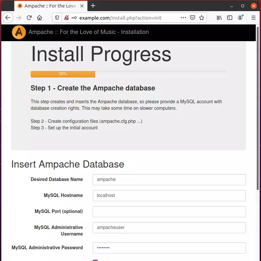Open the page actions three-dot menu
Viewport: 261px width, 261px height.
(183, 18)
